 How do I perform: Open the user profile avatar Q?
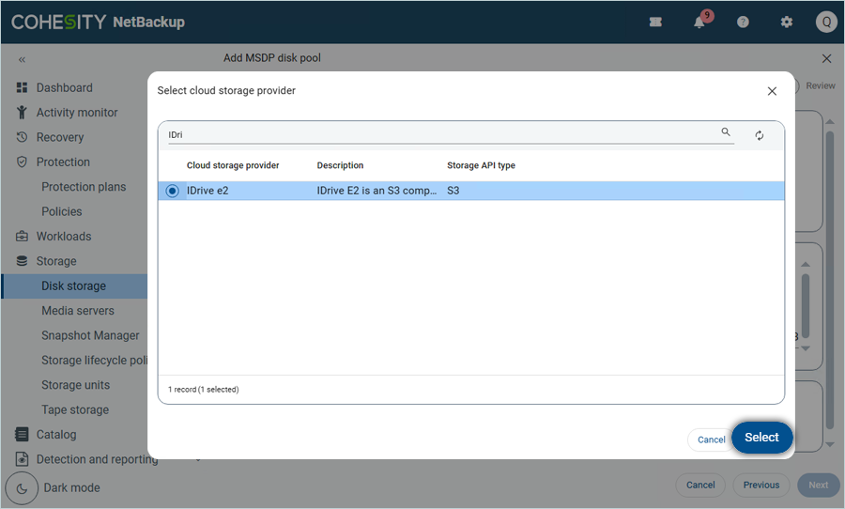825,22
